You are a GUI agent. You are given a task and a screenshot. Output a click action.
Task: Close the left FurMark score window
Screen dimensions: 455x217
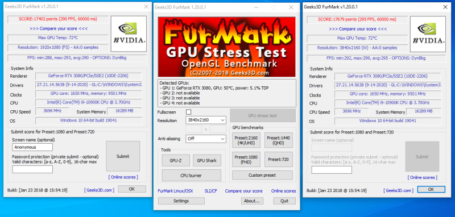click(146, 7)
